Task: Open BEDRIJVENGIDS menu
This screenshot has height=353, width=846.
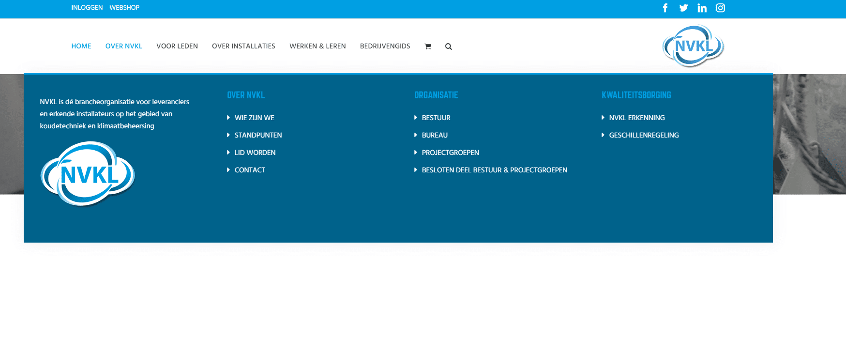Action: [x=385, y=46]
